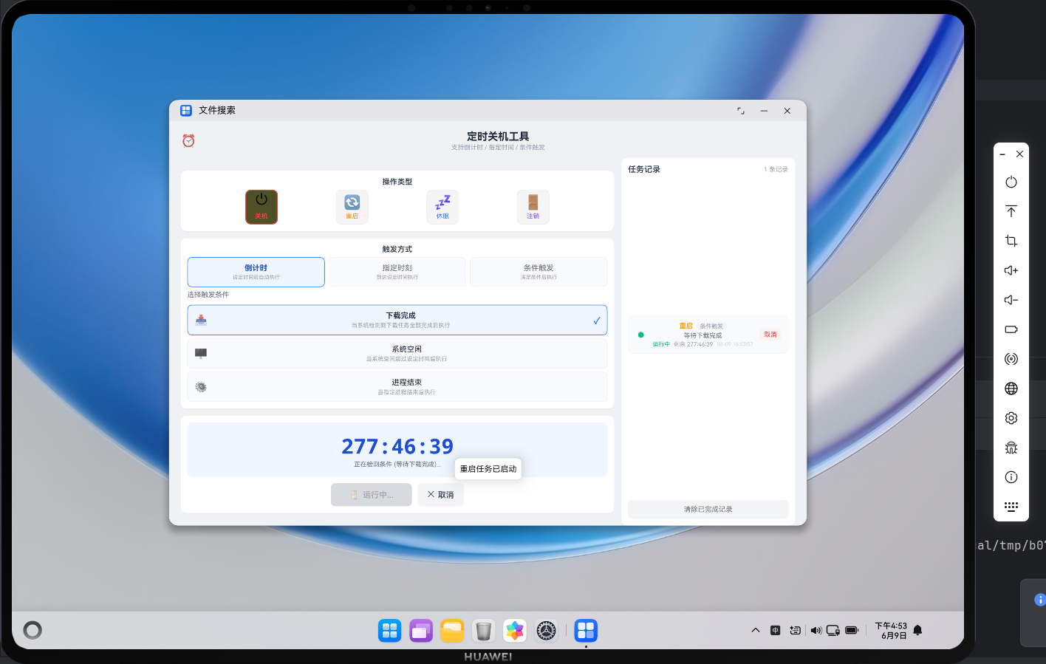This screenshot has height=664, width=1046.
Task: Click the broadcast signal icon in side toolbar
Action: 1011,359
